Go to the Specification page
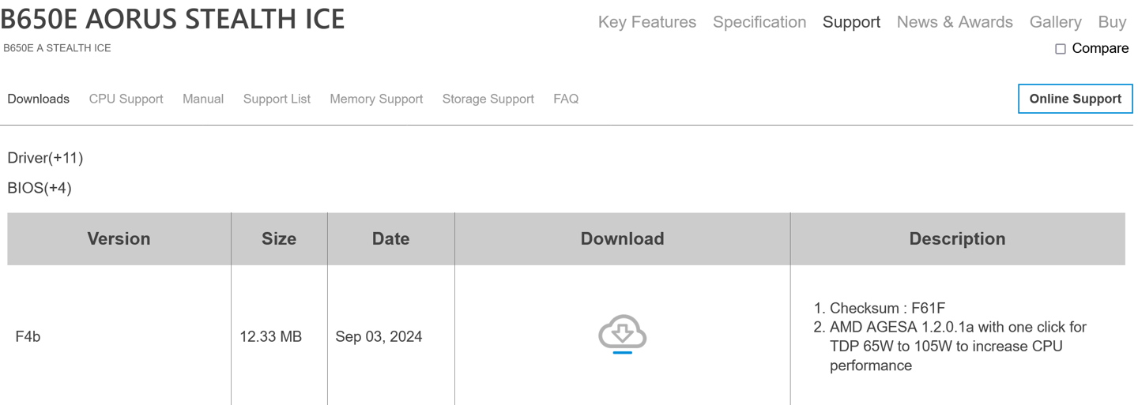 coord(759,22)
